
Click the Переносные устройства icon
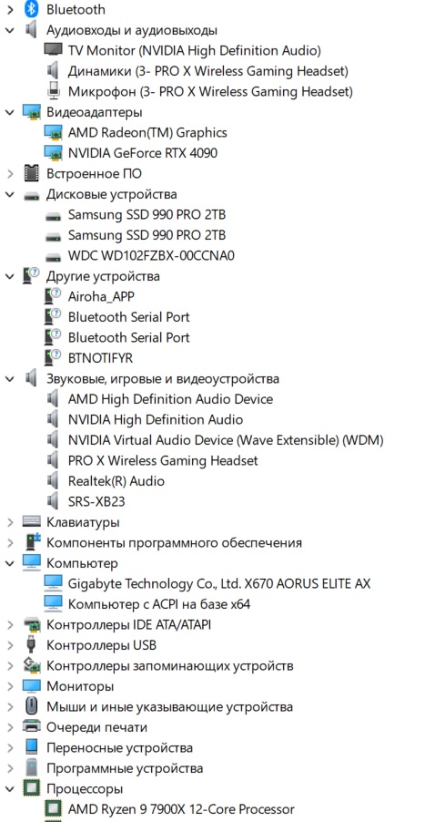[32, 747]
